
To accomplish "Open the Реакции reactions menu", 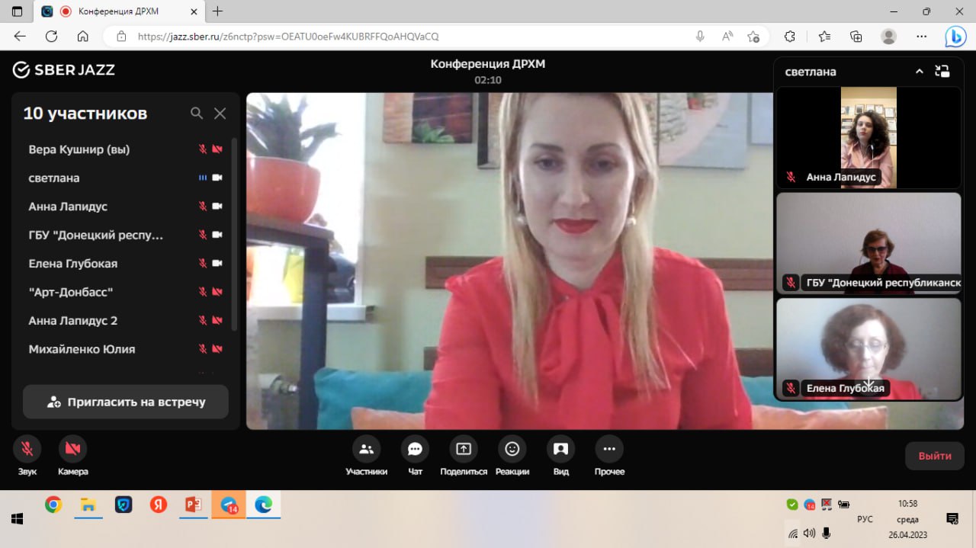I will pos(512,449).
